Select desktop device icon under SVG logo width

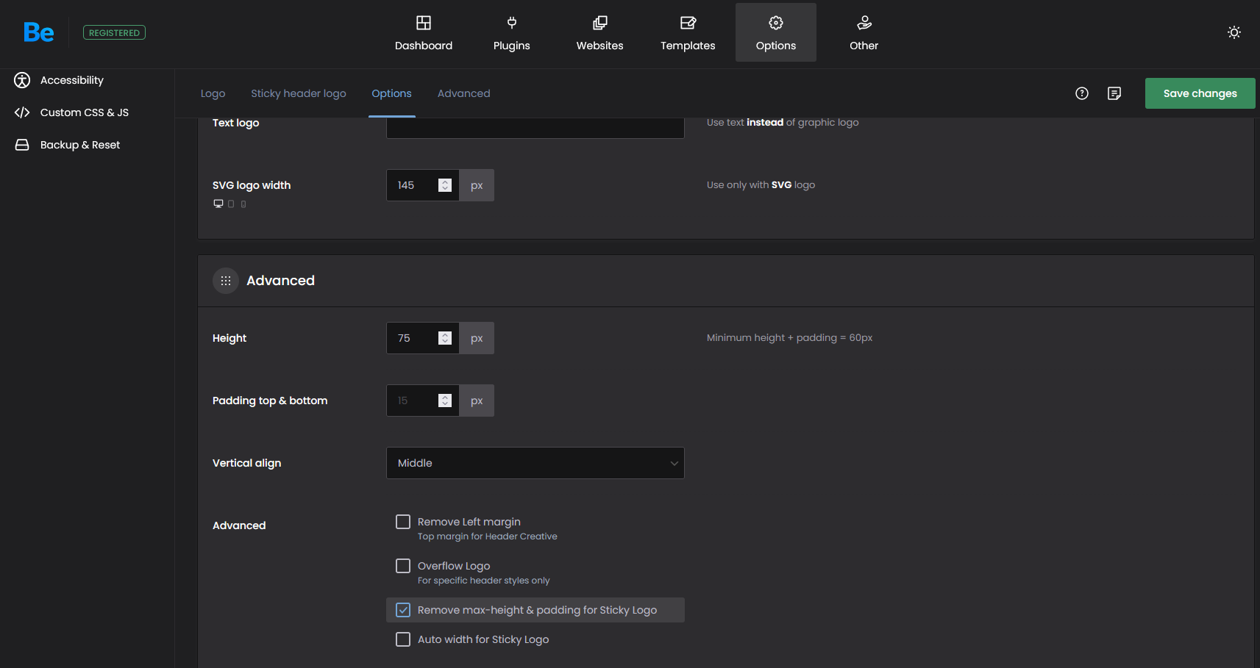click(218, 204)
